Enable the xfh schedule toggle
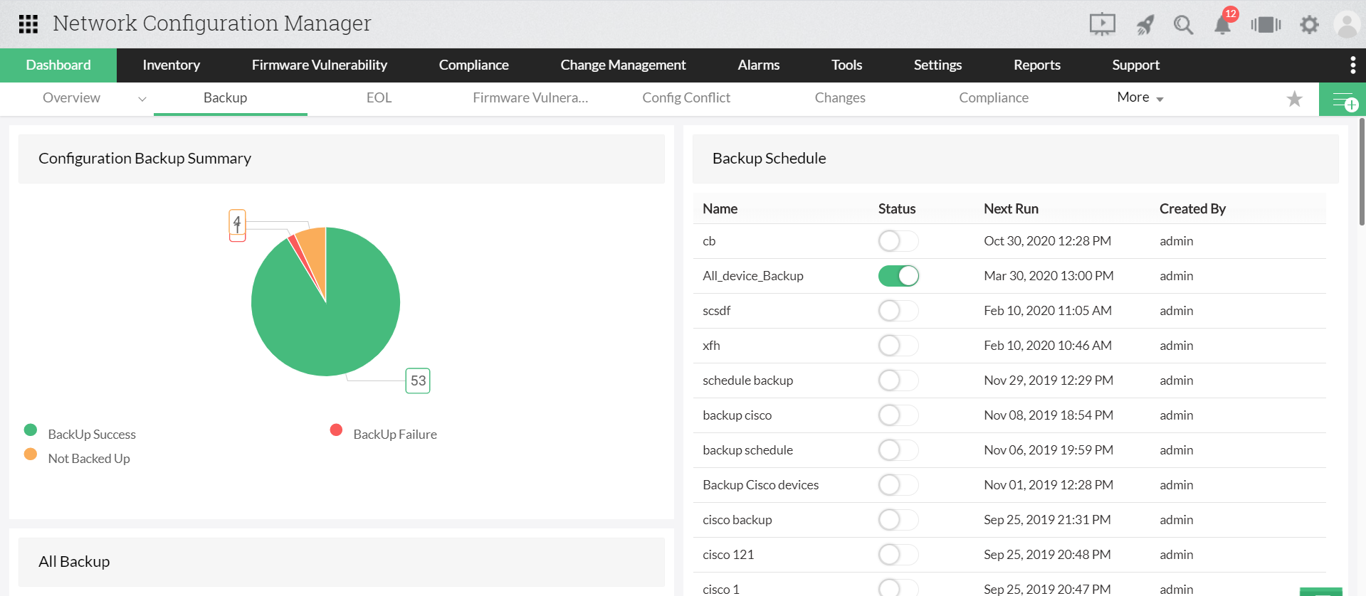 coord(898,346)
